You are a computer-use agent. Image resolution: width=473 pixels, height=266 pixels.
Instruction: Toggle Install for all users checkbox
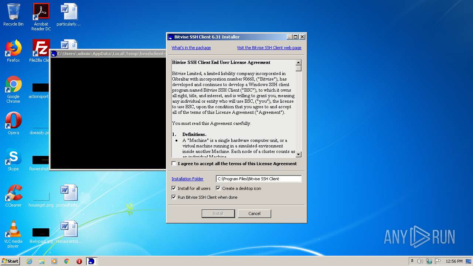(174, 188)
